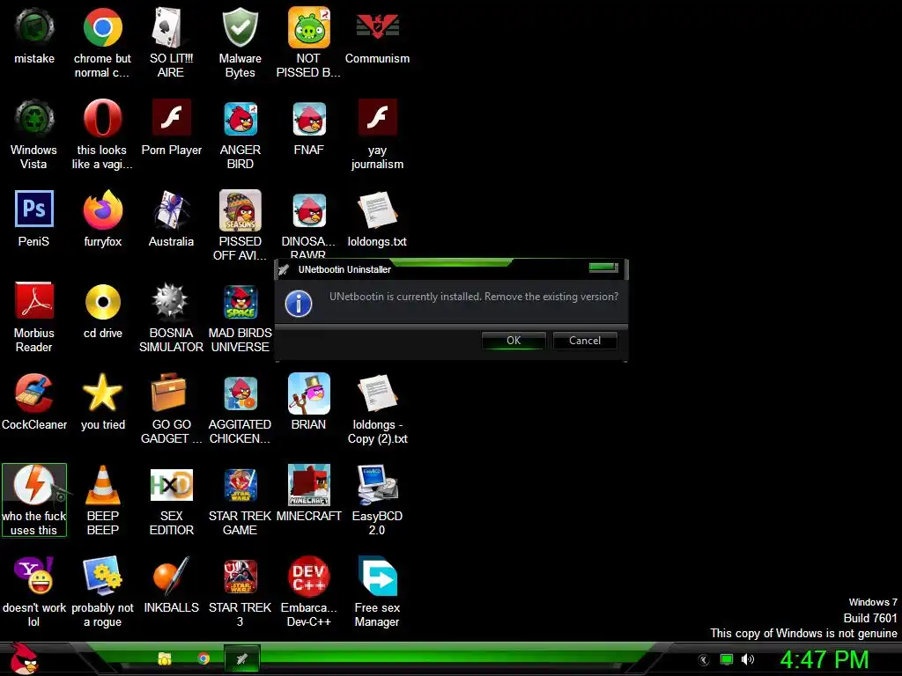
Task: Click the 4:47 PM taskbar clock
Action: [x=824, y=659]
